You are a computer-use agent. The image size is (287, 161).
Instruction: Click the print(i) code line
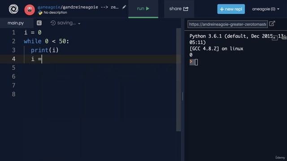(45, 50)
